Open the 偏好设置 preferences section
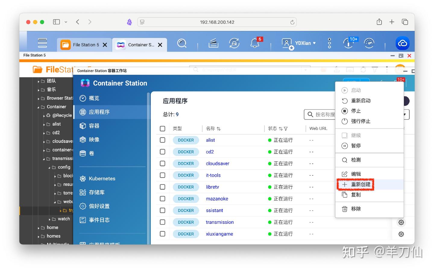Screen dimensions: 434x270 click(99, 206)
